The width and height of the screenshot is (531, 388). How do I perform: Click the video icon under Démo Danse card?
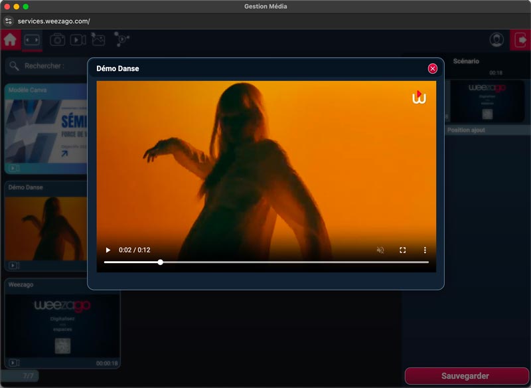14,265
